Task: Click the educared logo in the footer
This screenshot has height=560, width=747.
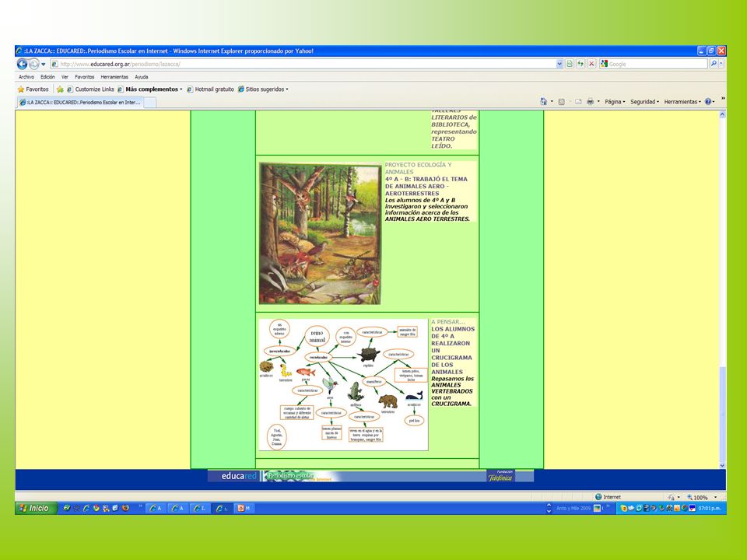Action: coord(239,476)
